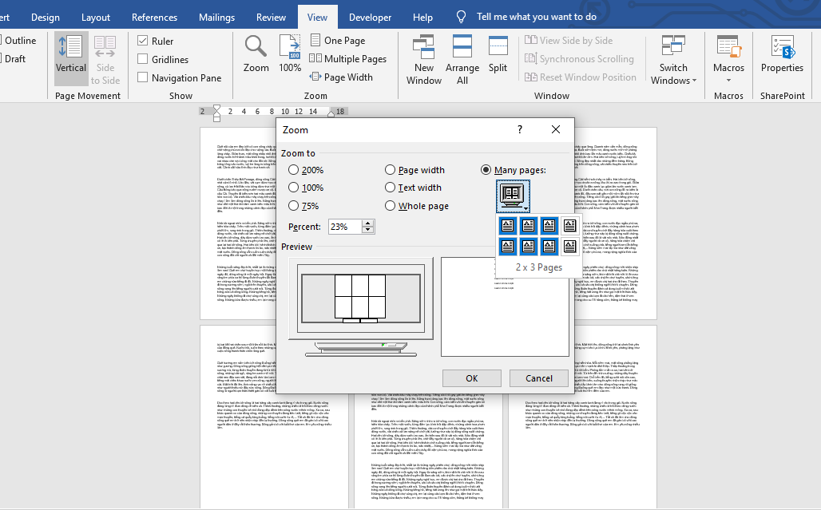The width and height of the screenshot is (821, 510).
Task: Open the Layout tab
Action: [x=96, y=18]
